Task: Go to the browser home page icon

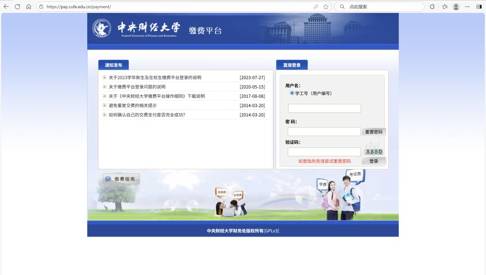Action: (28, 7)
